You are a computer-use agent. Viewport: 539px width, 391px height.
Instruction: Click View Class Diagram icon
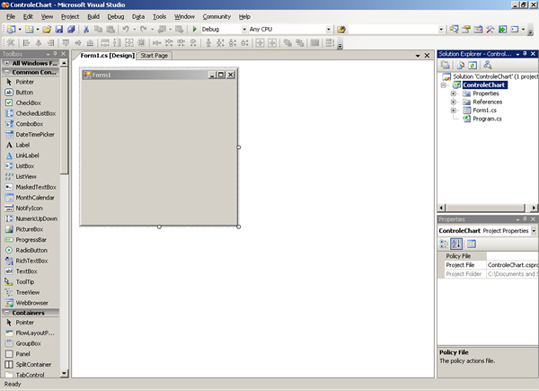[488, 65]
